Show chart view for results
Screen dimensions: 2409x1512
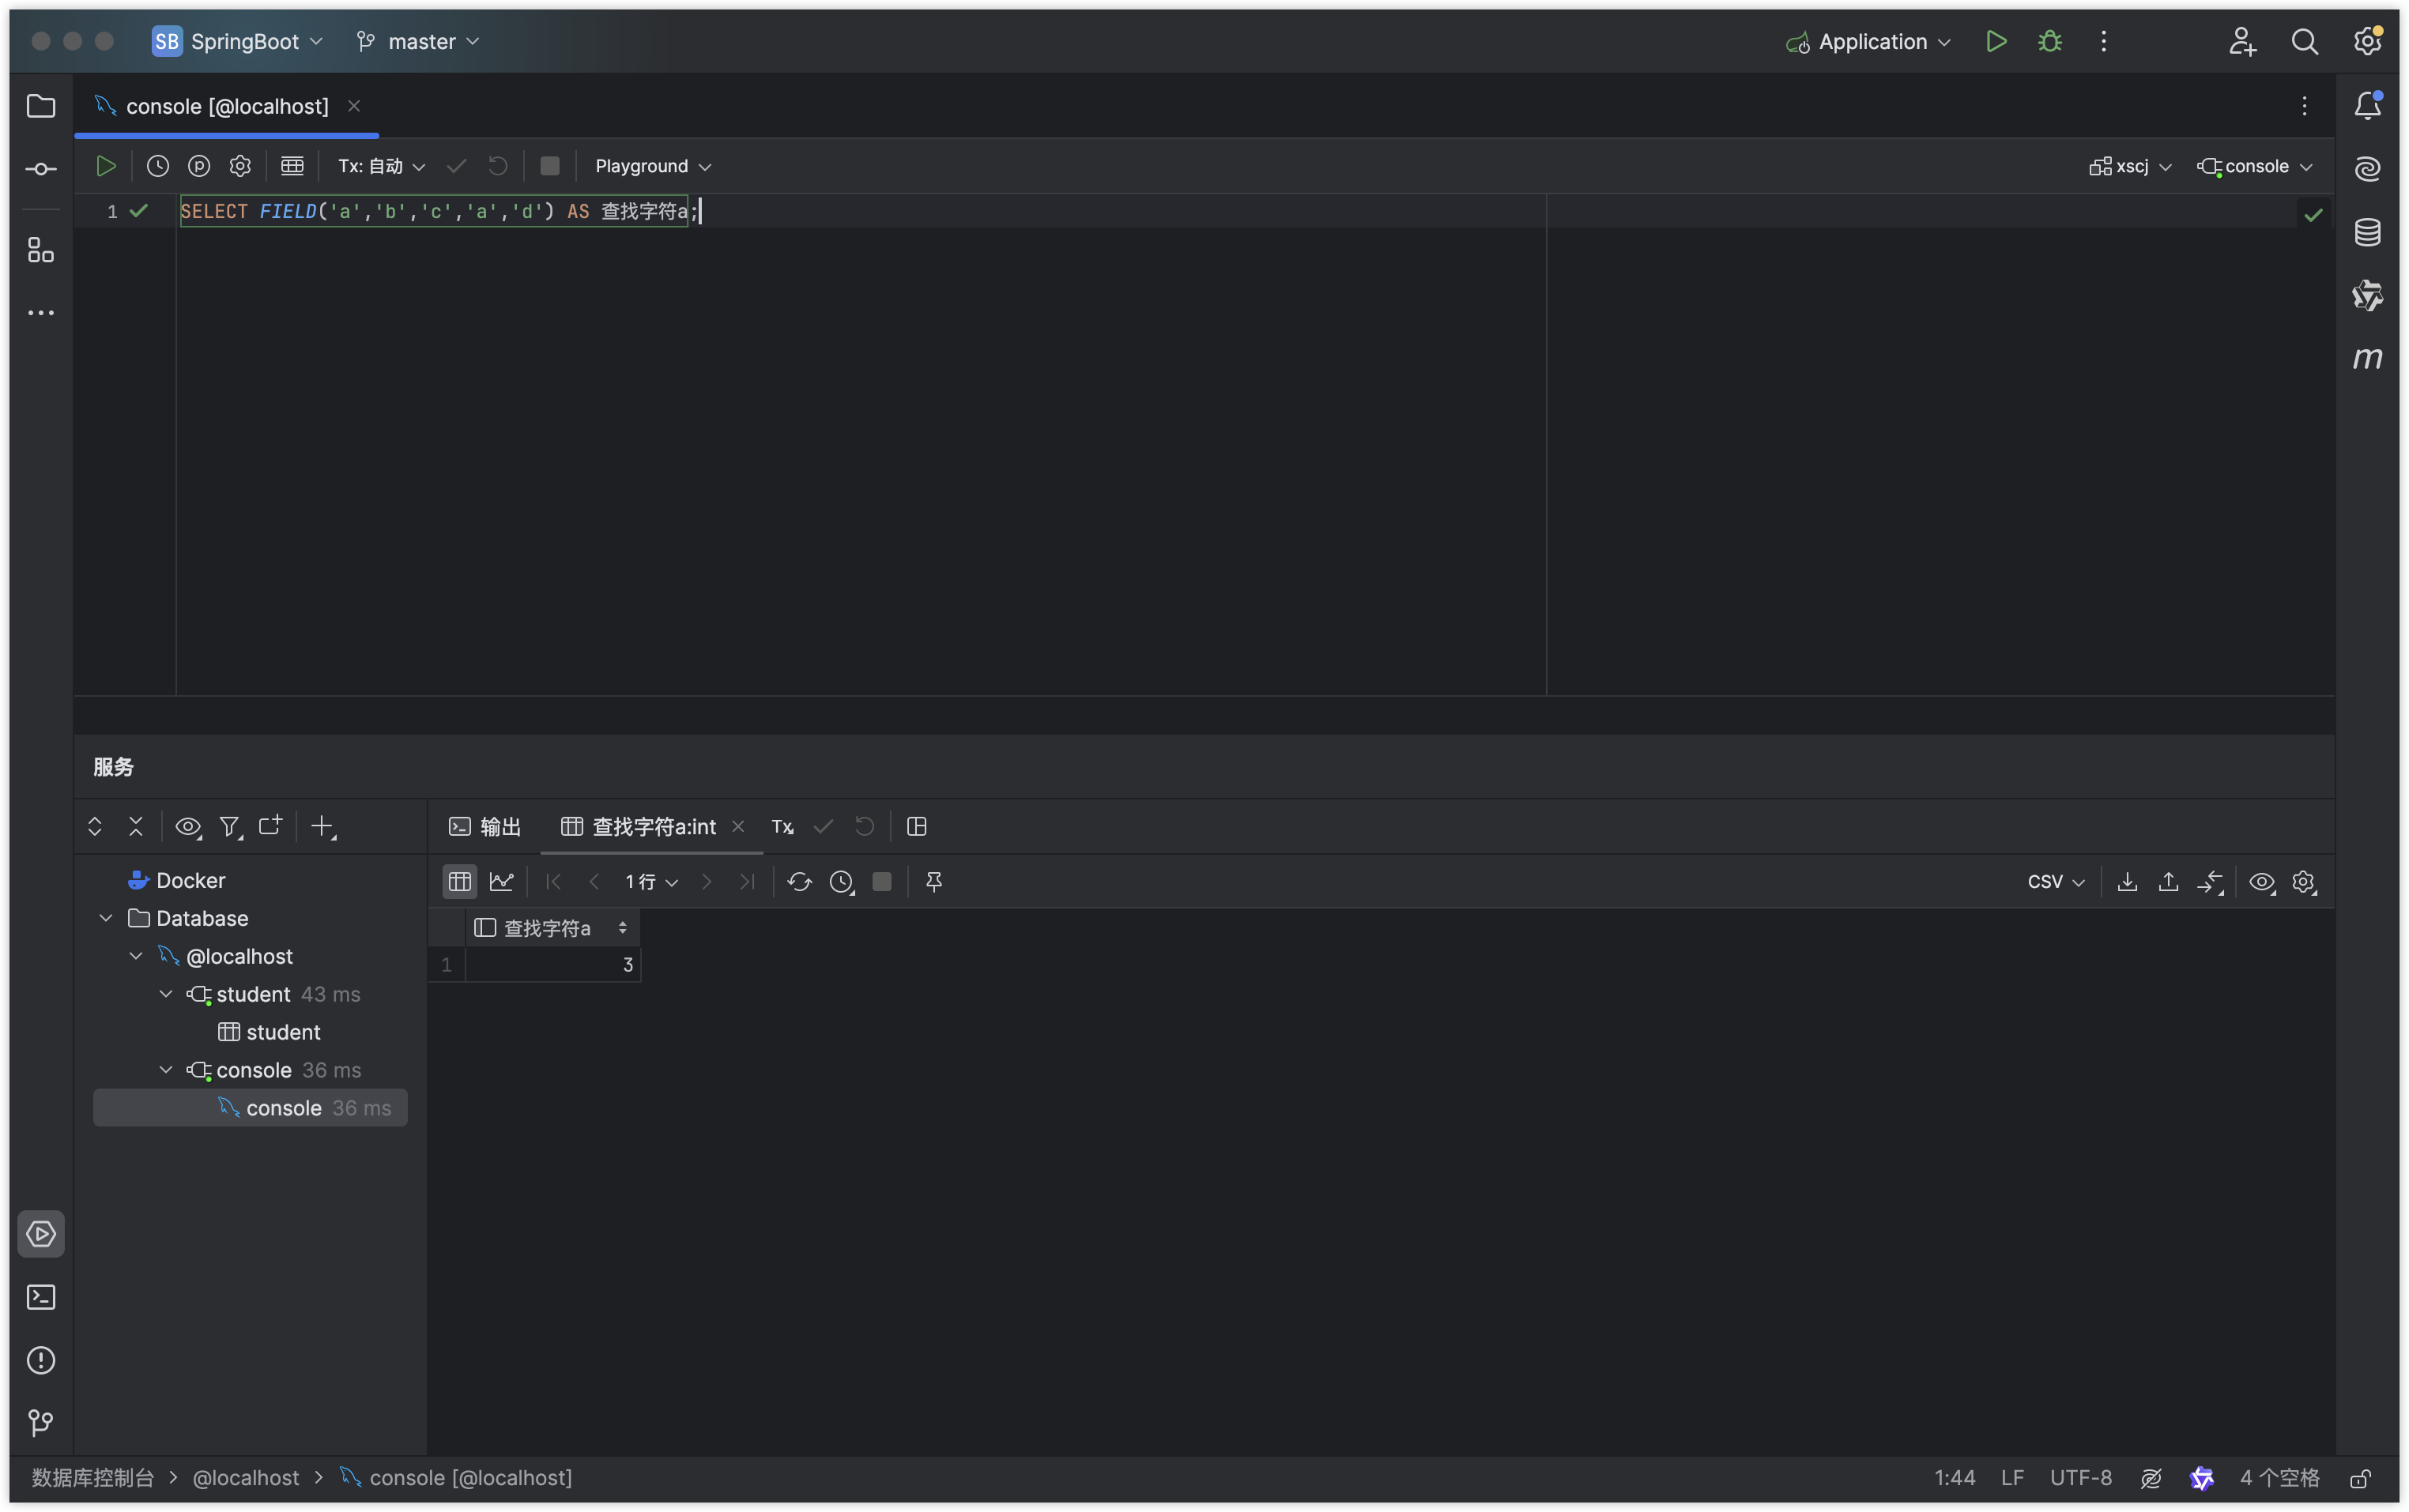coord(501,882)
